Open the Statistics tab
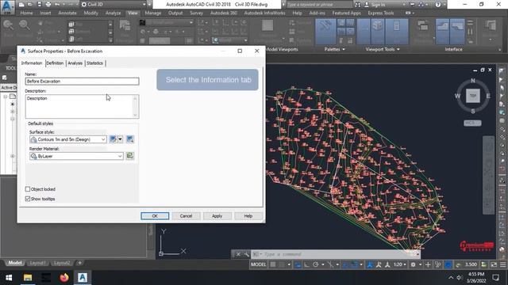 (x=94, y=63)
